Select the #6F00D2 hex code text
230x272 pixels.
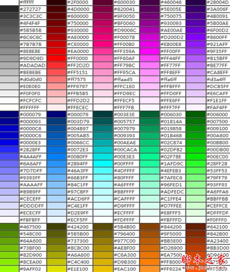(218, 30)
